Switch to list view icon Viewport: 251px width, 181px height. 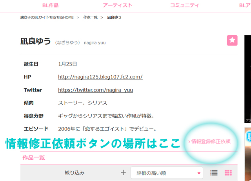tap(214, 173)
